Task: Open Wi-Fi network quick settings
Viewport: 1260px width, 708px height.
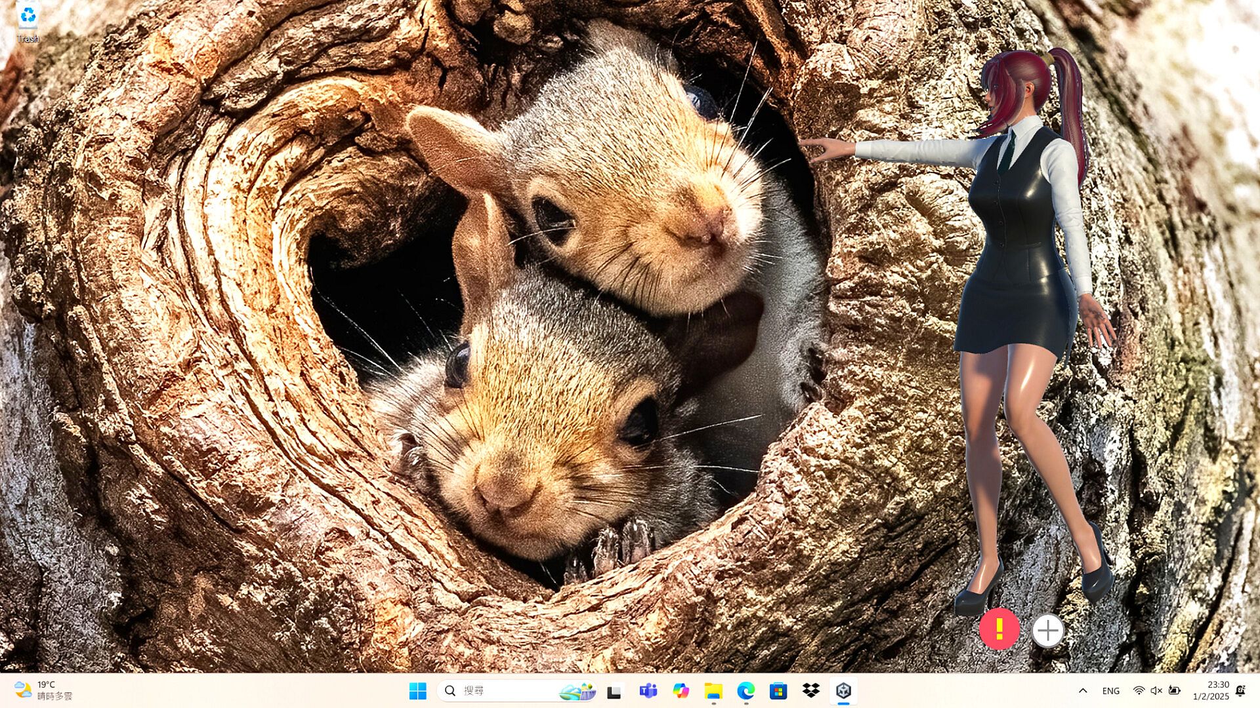Action: (1139, 691)
